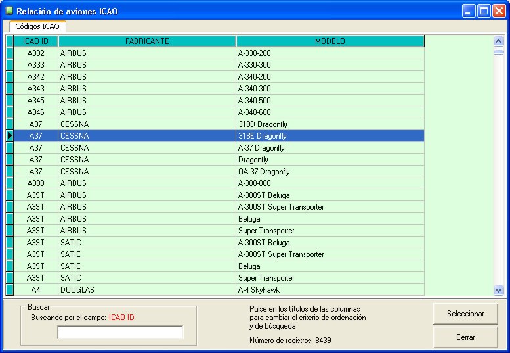Screen dimensions: 510x353
Task: Focus the Buscar search input field
Action: coord(120,332)
